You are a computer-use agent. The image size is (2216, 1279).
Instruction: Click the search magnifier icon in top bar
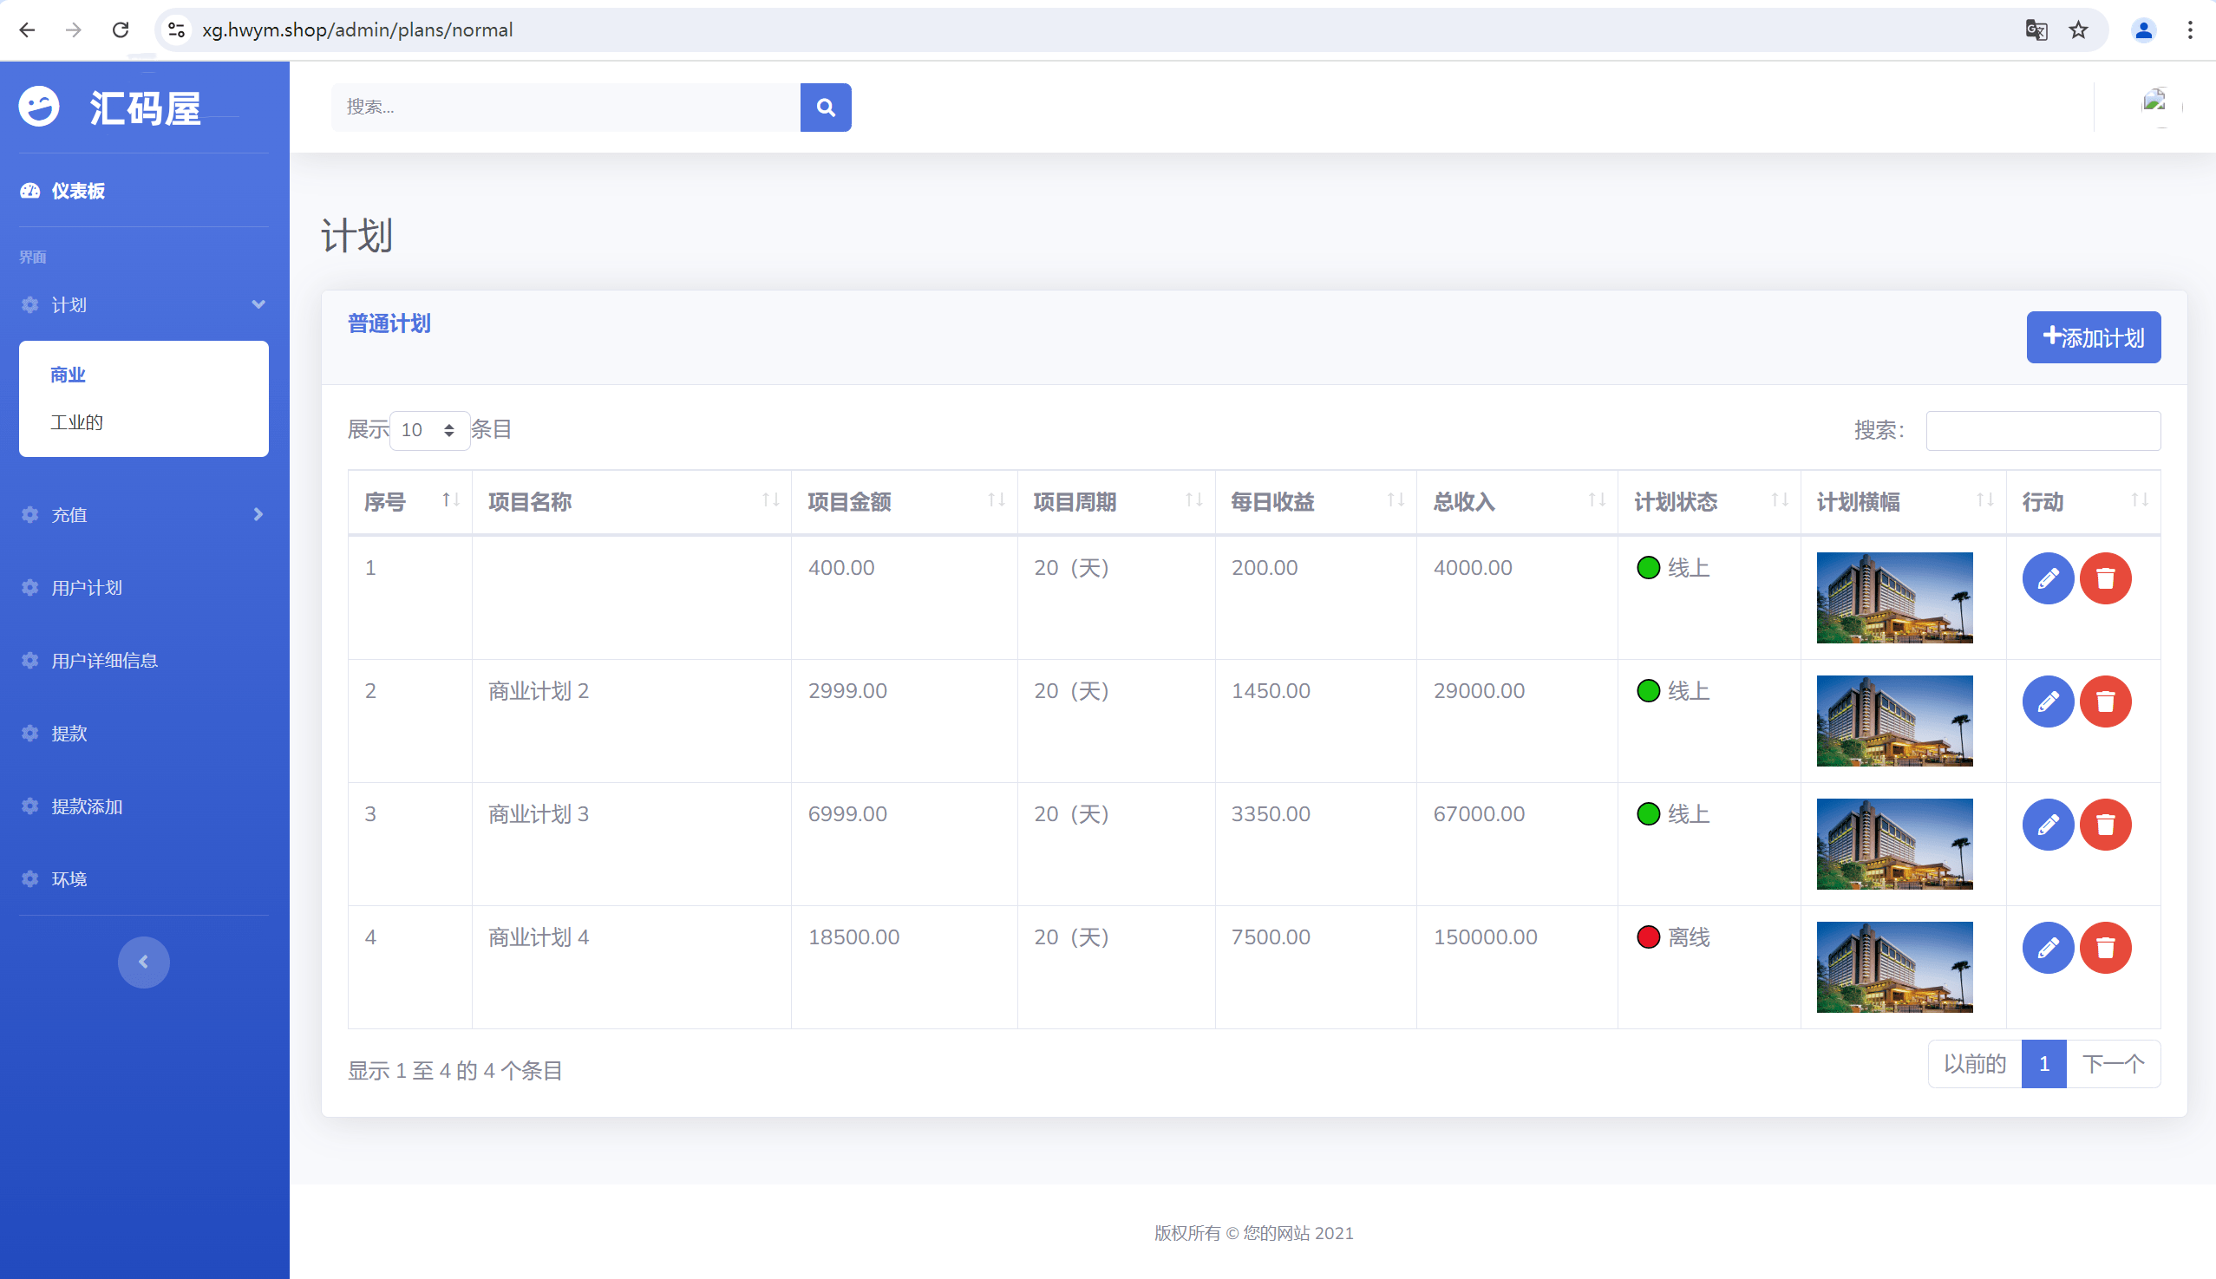[x=825, y=107]
